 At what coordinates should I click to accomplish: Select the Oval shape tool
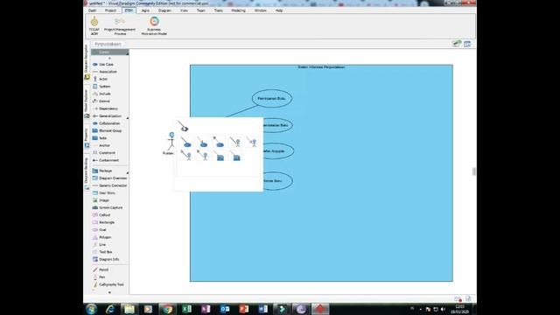coord(102,229)
